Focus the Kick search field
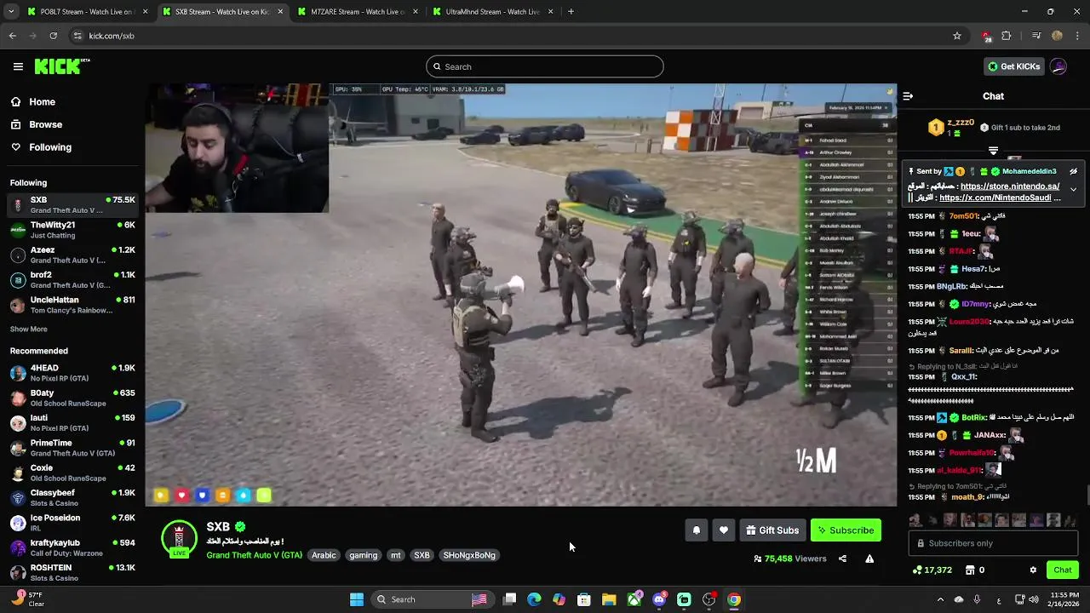The height and width of the screenshot is (613, 1090). pos(545,66)
